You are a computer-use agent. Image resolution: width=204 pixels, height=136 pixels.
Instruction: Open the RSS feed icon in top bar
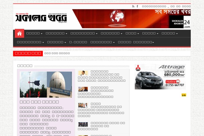(x=133, y=6)
